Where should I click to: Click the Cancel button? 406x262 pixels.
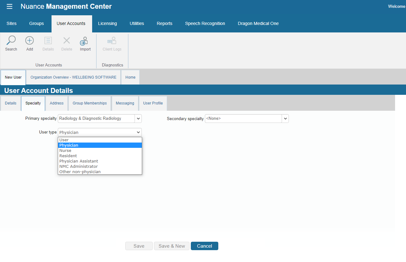(x=205, y=246)
